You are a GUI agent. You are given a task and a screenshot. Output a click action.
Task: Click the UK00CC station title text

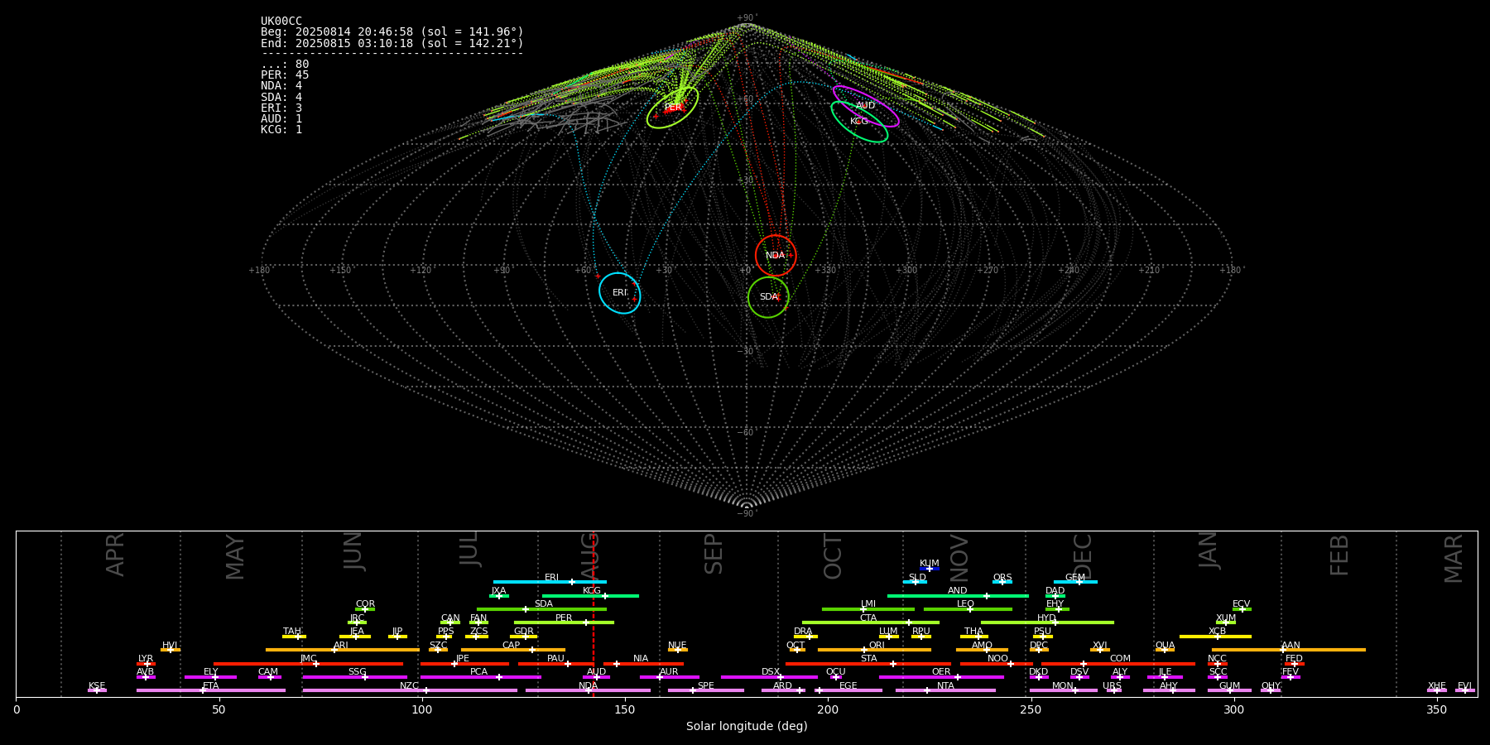(x=281, y=22)
